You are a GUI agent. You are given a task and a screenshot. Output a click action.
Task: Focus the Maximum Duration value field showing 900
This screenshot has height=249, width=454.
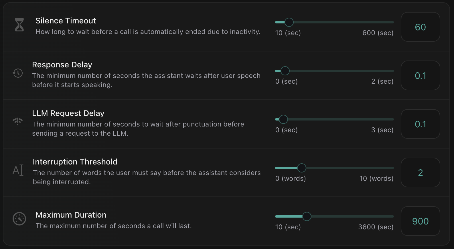coord(420,221)
